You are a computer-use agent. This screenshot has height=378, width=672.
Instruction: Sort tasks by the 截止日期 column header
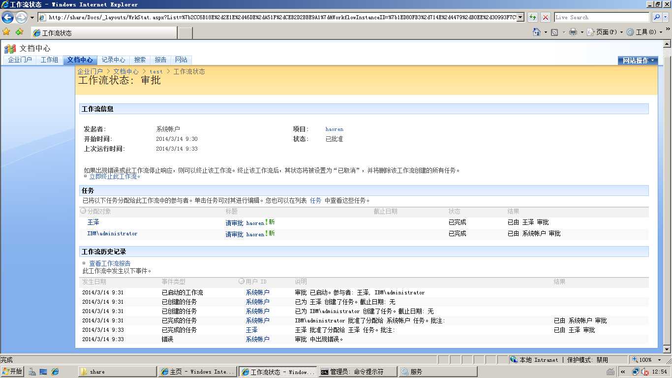(385, 211)
